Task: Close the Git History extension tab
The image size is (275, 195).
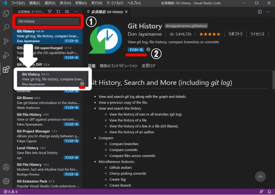Action: coord(126,12)
